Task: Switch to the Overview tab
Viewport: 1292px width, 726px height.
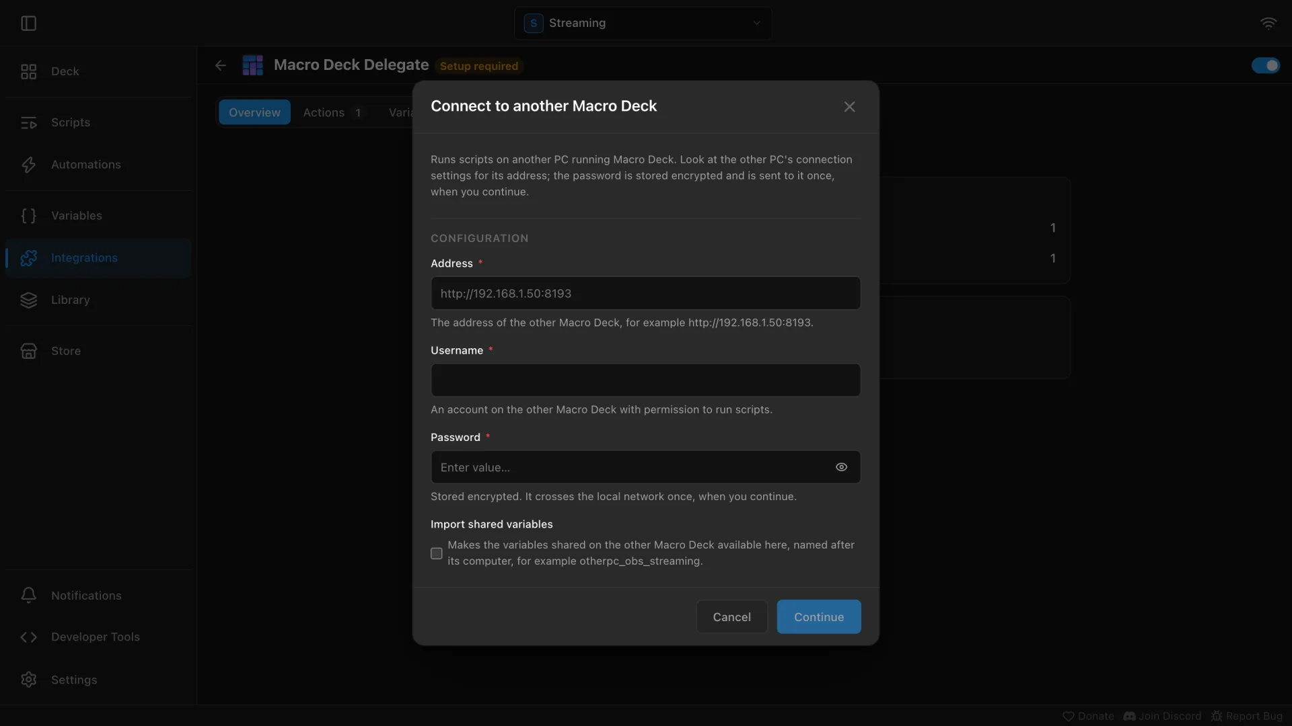Action: tap(254, 112)
